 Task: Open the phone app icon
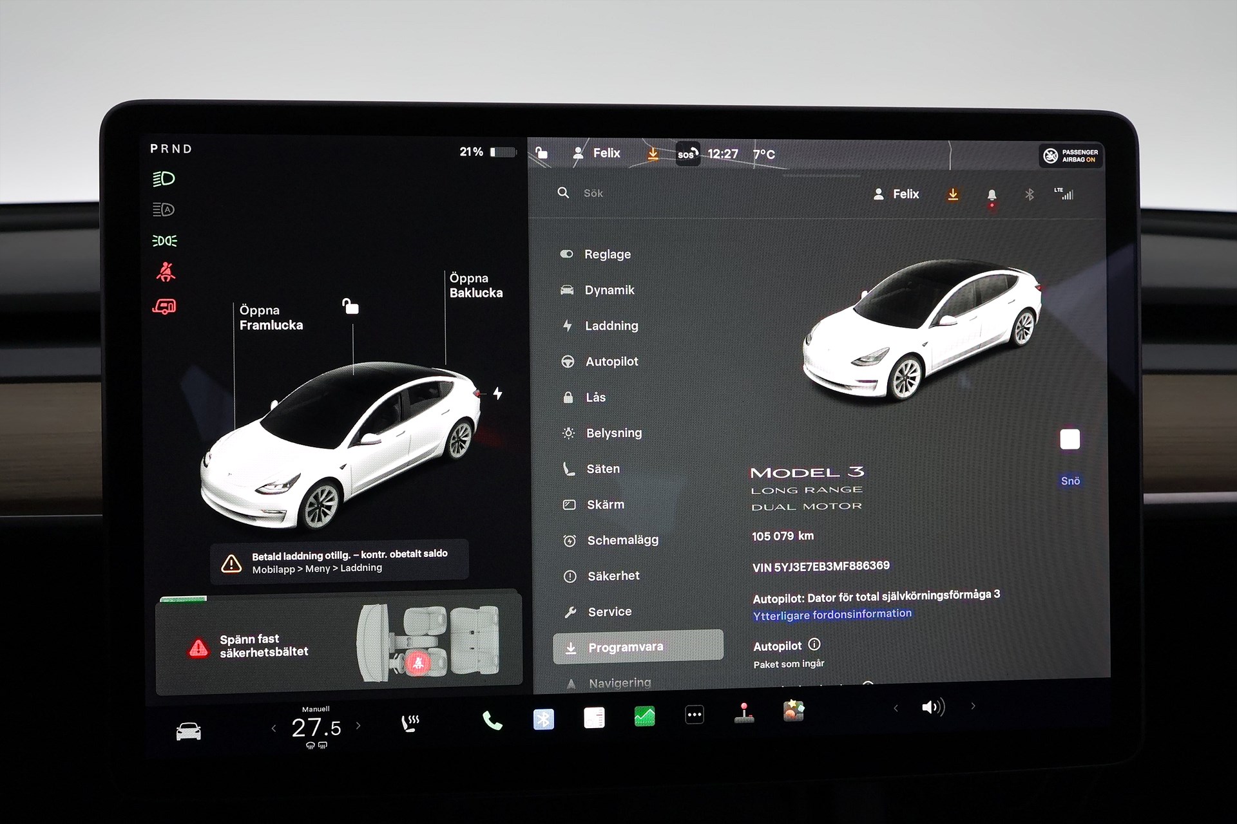pos(492,720)
